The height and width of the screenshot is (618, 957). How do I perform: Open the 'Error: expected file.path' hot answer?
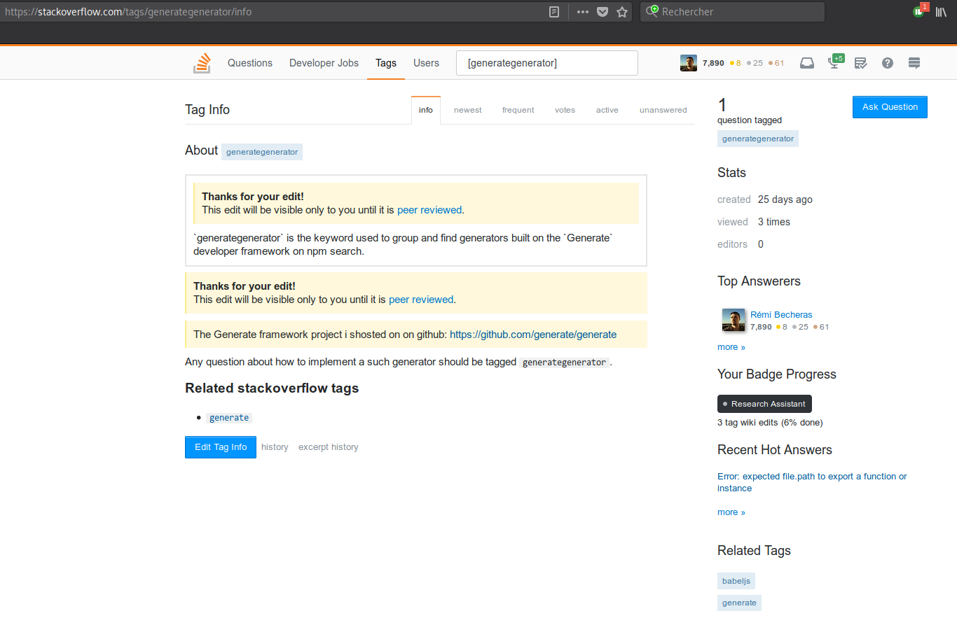[x=812, y=482]
